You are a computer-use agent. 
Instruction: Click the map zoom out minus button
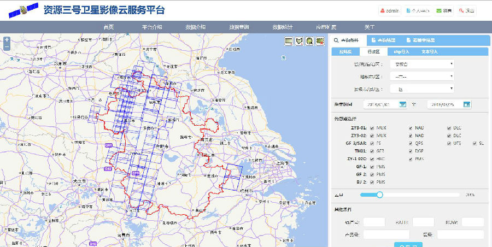point(7,47)
